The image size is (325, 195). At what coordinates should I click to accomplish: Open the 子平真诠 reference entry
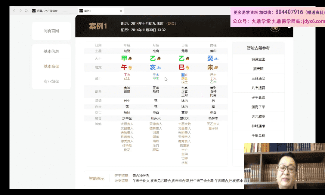click(x=258, y=97)
